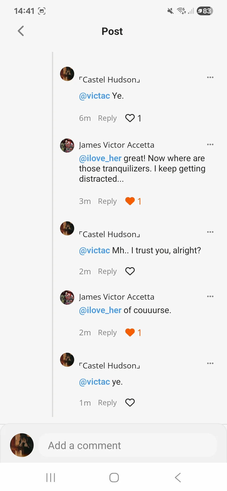Like Castel Hudson's "Ye." comment from 6m ago
This screenshot has height=491, width=227.
[130, 118]
